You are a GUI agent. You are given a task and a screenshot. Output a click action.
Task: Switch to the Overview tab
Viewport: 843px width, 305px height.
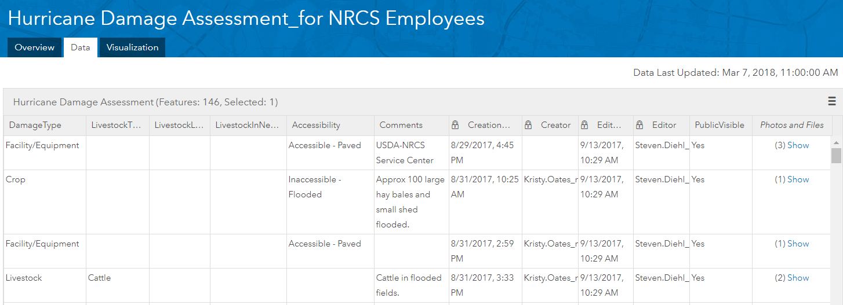(x=35, y=47)
